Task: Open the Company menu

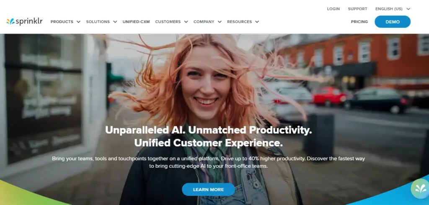Action: point(204,22)
